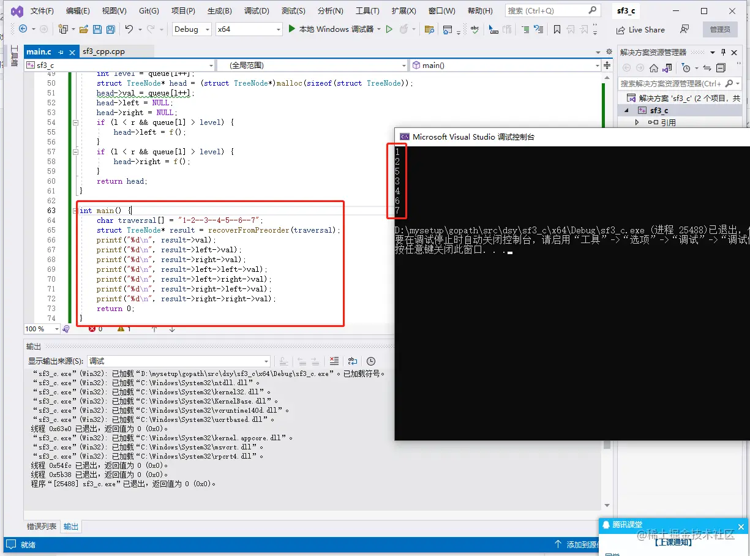The height and width of the screenshot is (556, 750).
Task: Switch to the sf3_cpp.cpp editor tab
Action: [x=103, y=52]
